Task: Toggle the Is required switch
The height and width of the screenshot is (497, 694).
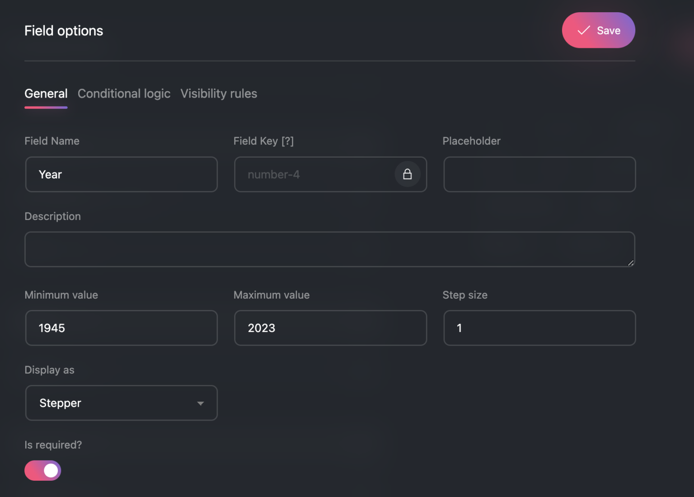Action: tap(43, 470)
